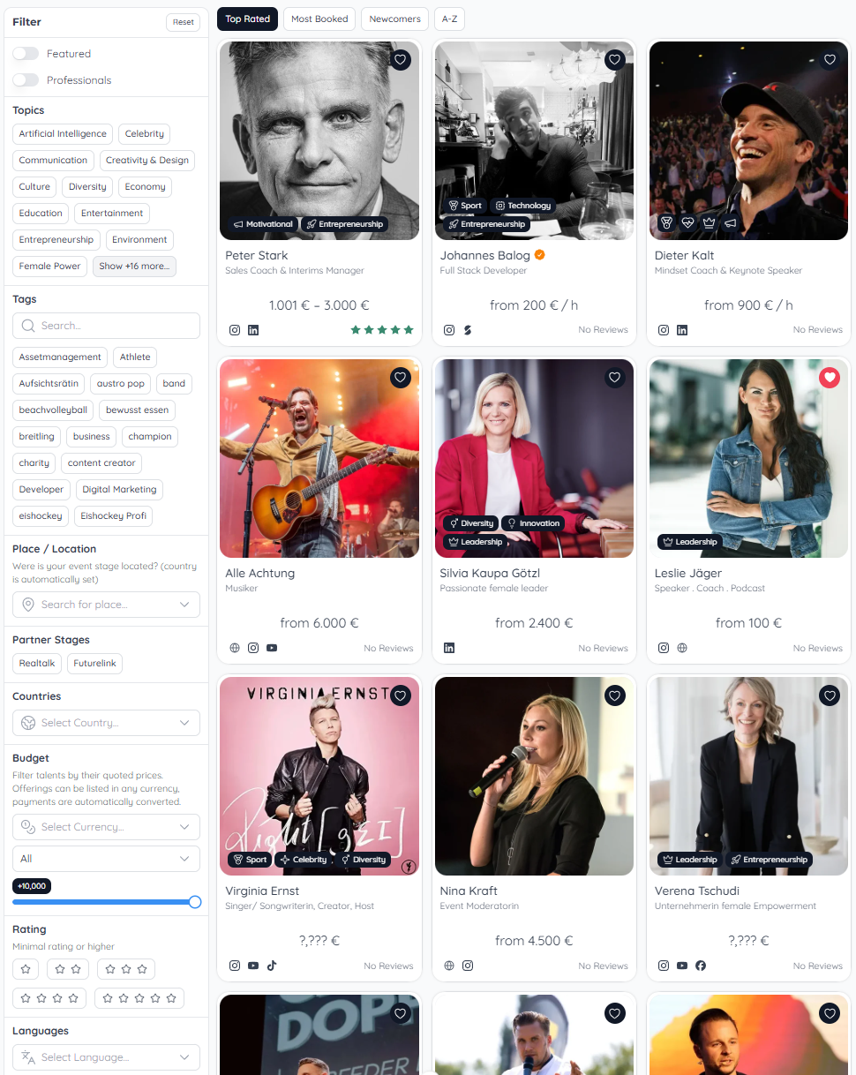The image size is (856, 1075).
Task: Remove Leslie Jäger from favorites via red heart
Action: [x=830, y=378]
